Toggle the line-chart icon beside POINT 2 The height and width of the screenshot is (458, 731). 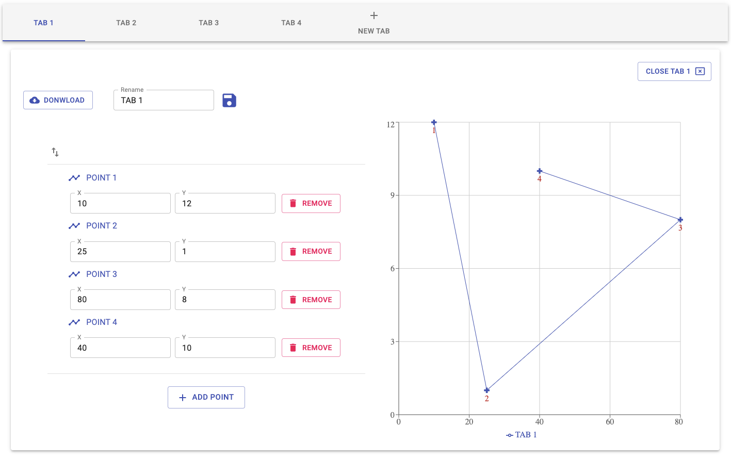(74, 225)
